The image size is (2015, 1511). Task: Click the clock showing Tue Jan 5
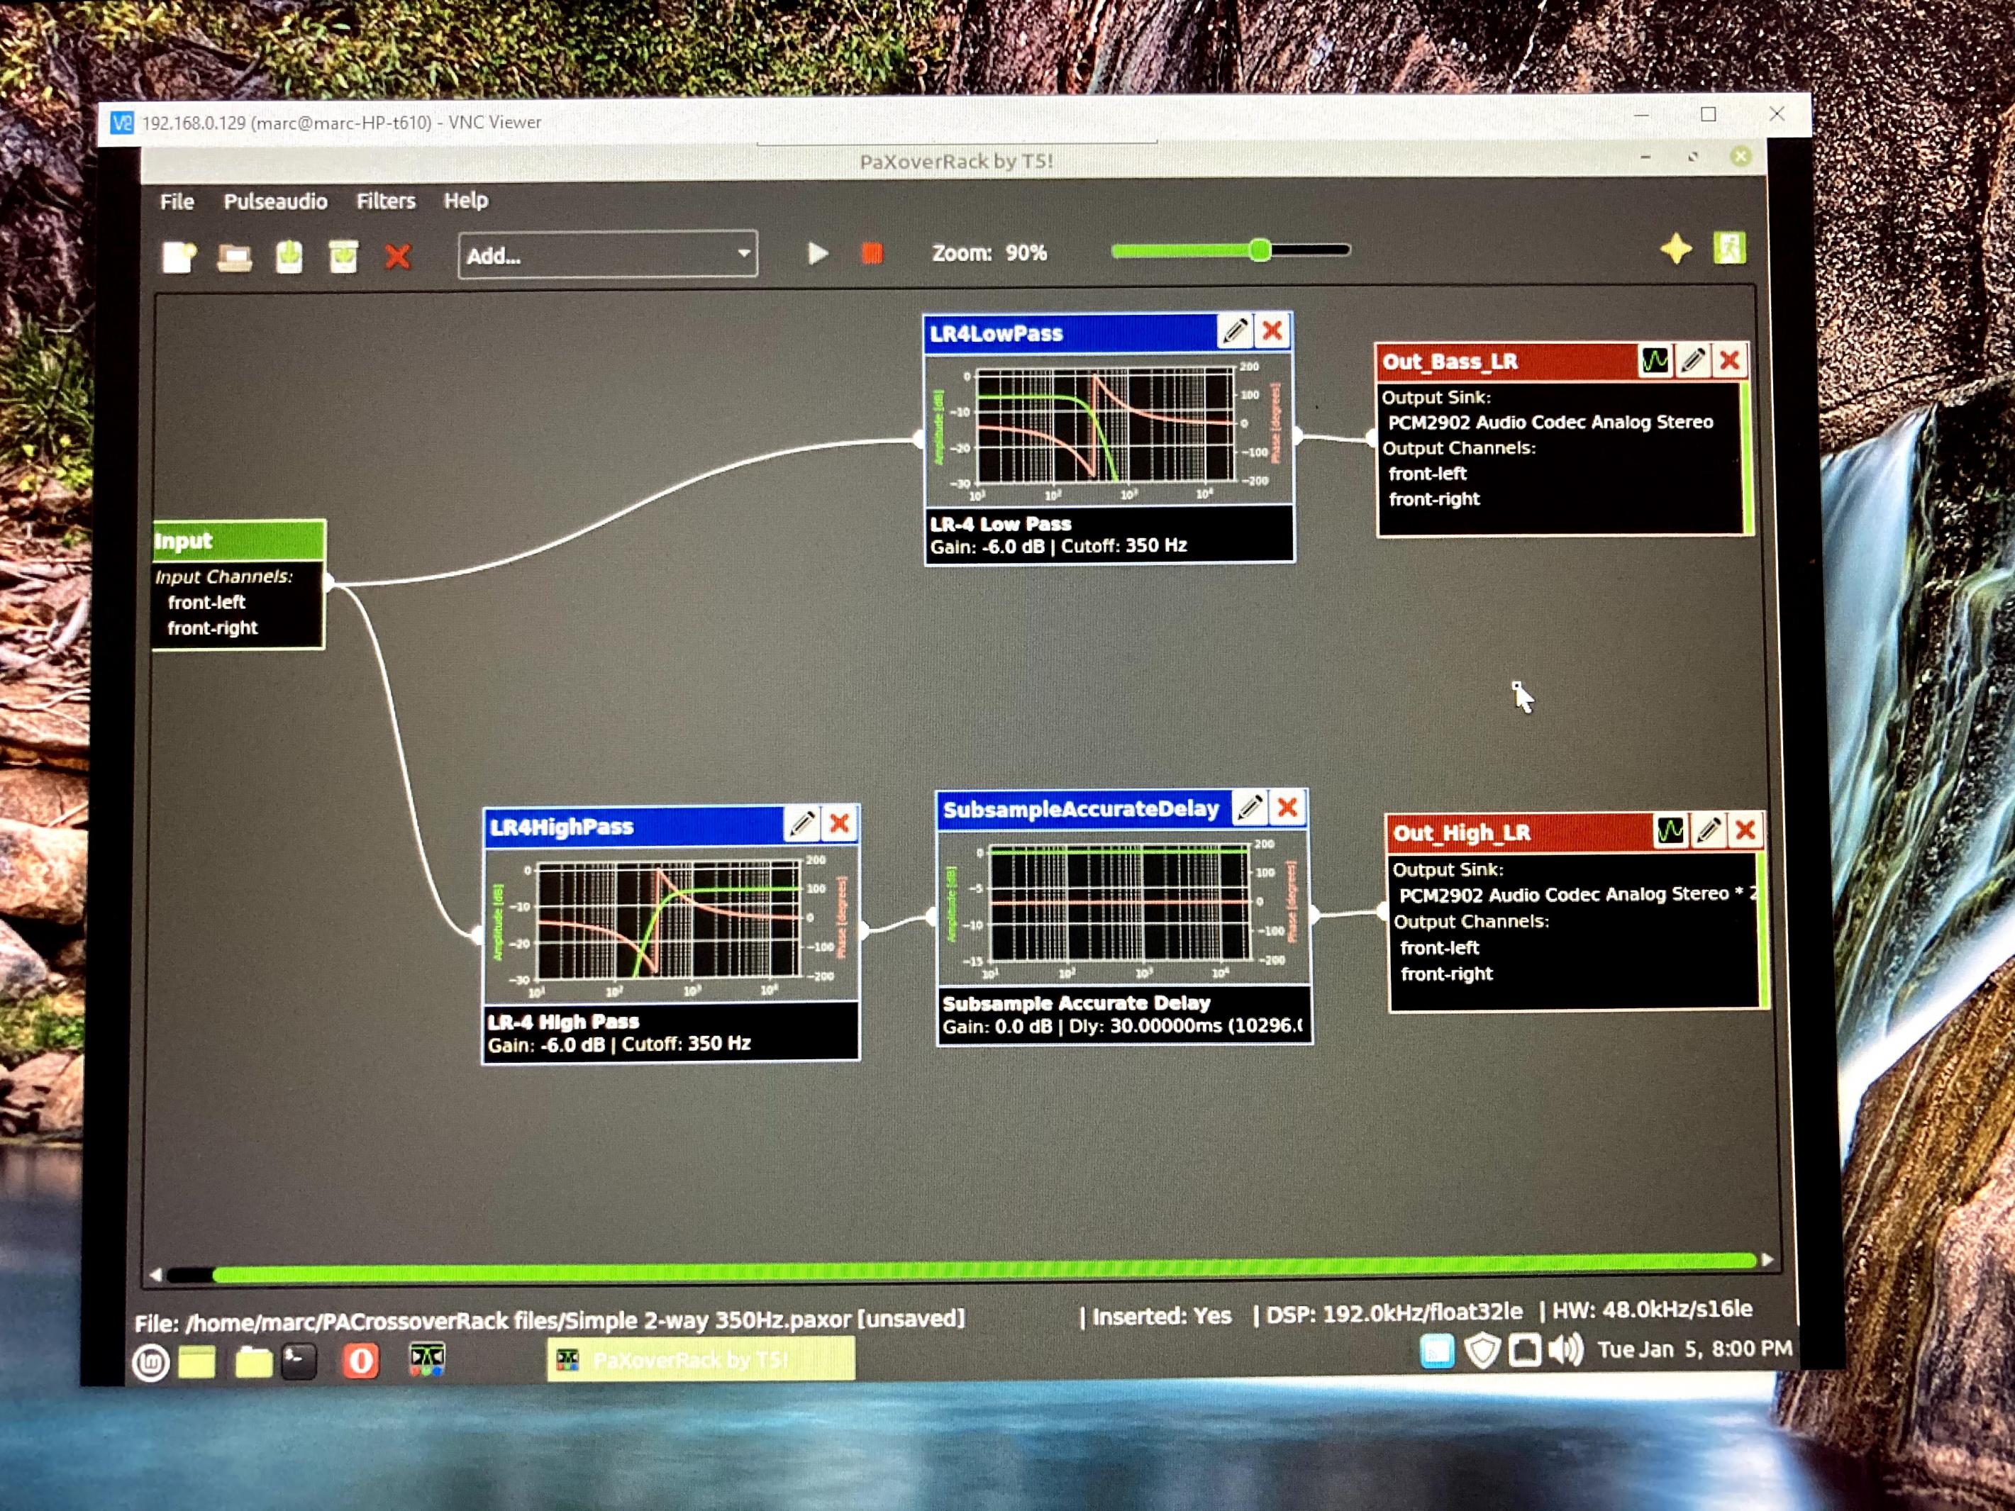click(1694, 1349)
